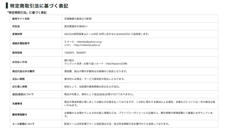This screenshot has width=230, height=130.
Task: Select the 返品(返金)について row label
Action: point(23,94)
